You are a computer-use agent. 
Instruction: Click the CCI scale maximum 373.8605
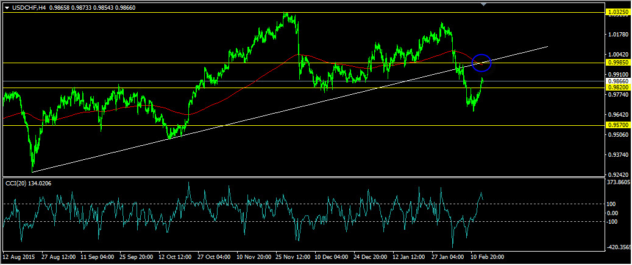coord(618,182)
